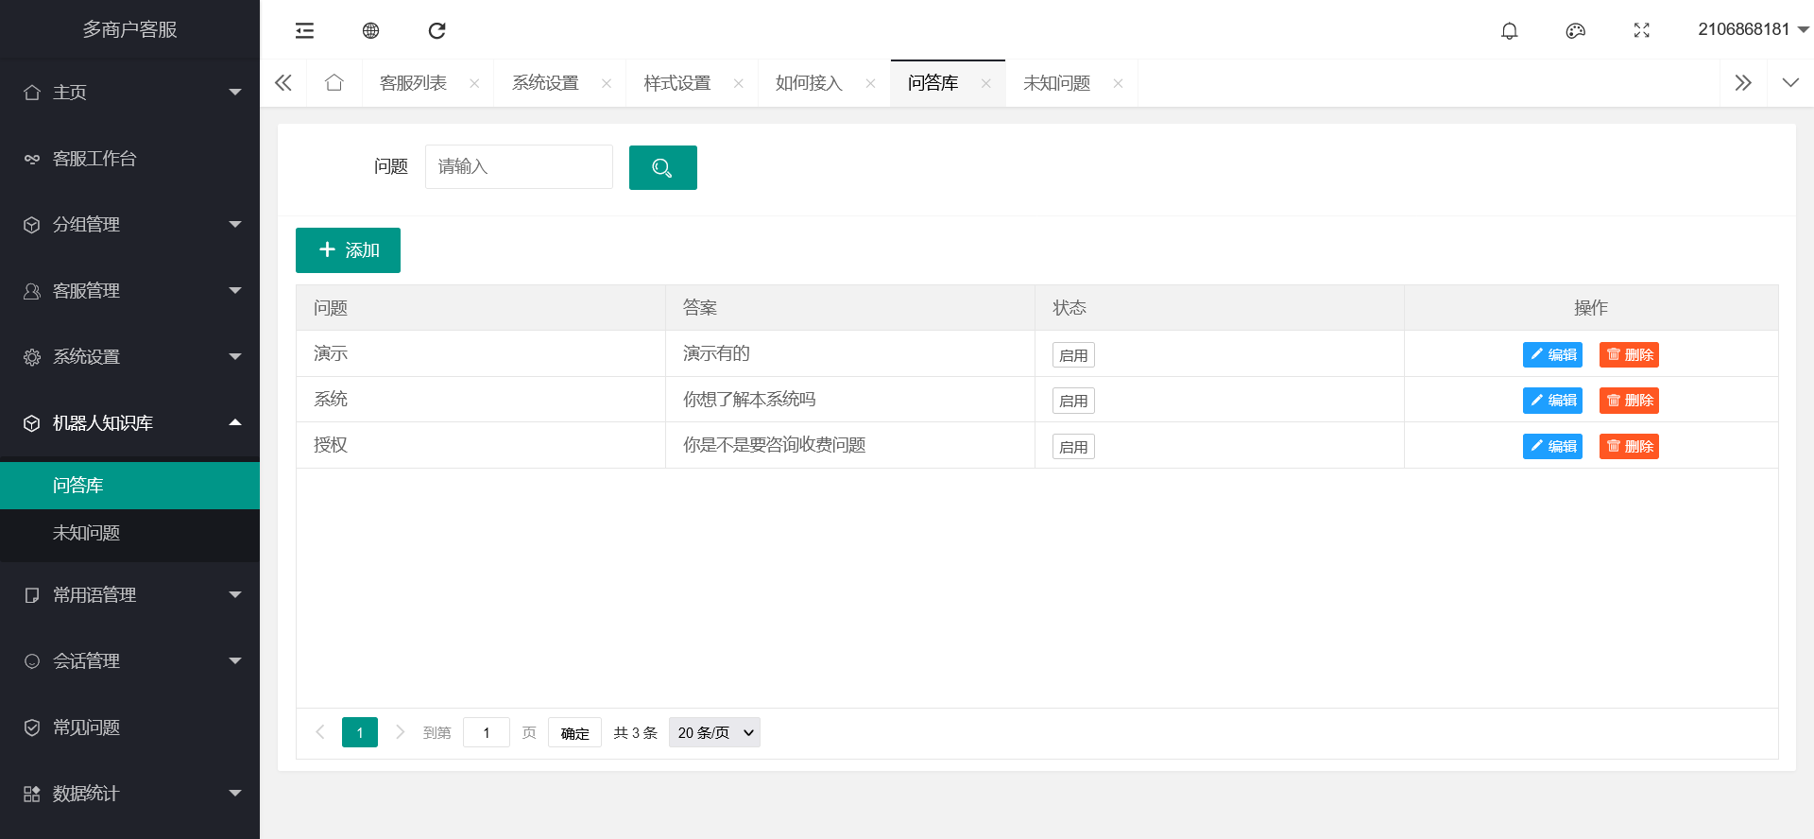Toggle 启用 status for 演示 row
The width and height of the screenshot is (1814, 839).
[x=1073, y=355]
